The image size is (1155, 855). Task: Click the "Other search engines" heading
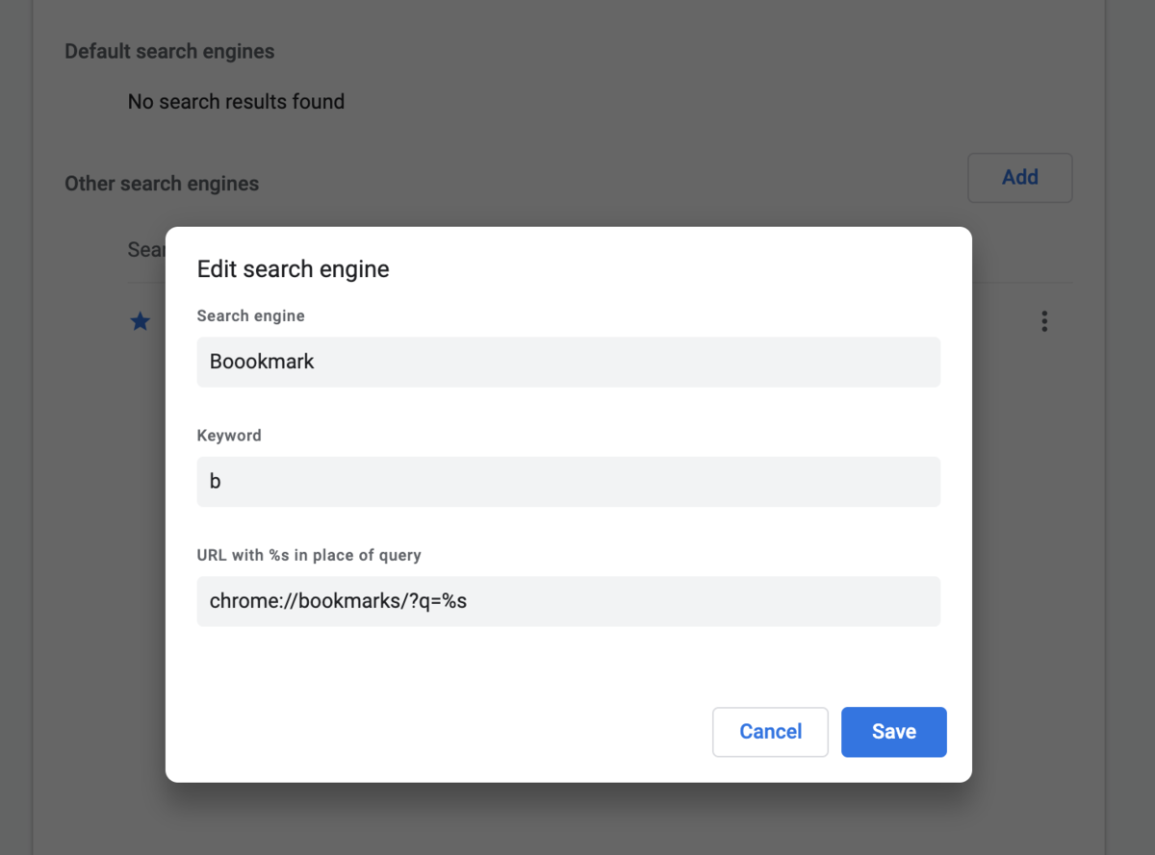pos(162,184)
